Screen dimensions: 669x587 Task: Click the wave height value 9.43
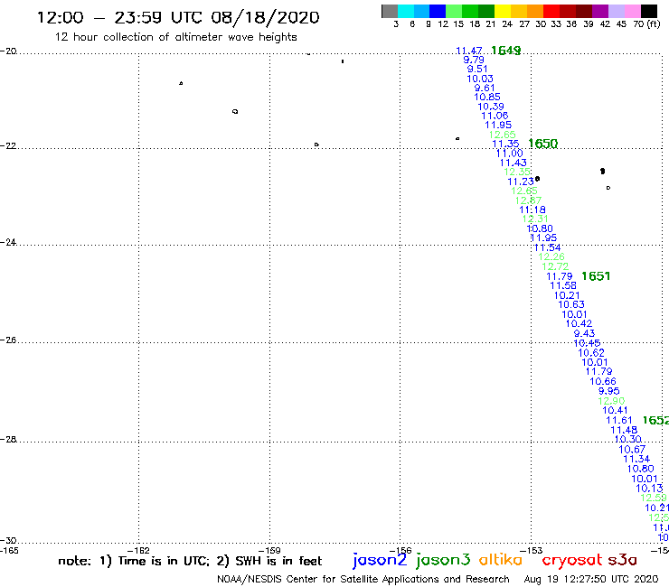[x=584, y=333]
